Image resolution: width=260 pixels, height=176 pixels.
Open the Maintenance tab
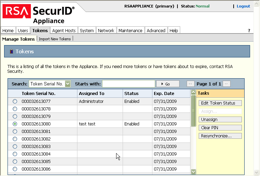(x=131, y=30)
